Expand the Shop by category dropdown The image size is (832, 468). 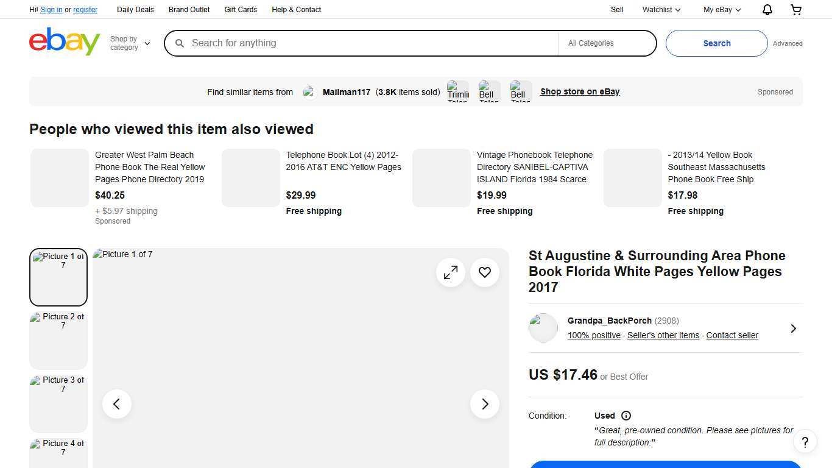(130, 43)
